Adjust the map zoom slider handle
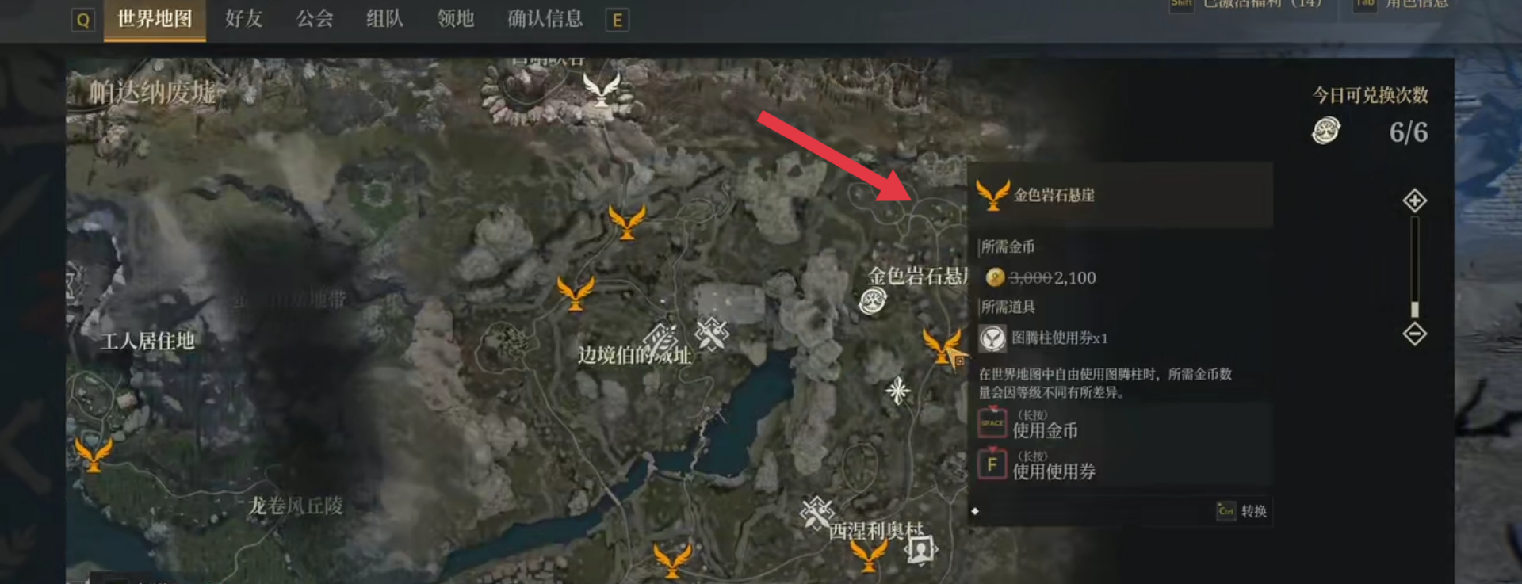The image size is (1522, 584). pos(1414,309)
